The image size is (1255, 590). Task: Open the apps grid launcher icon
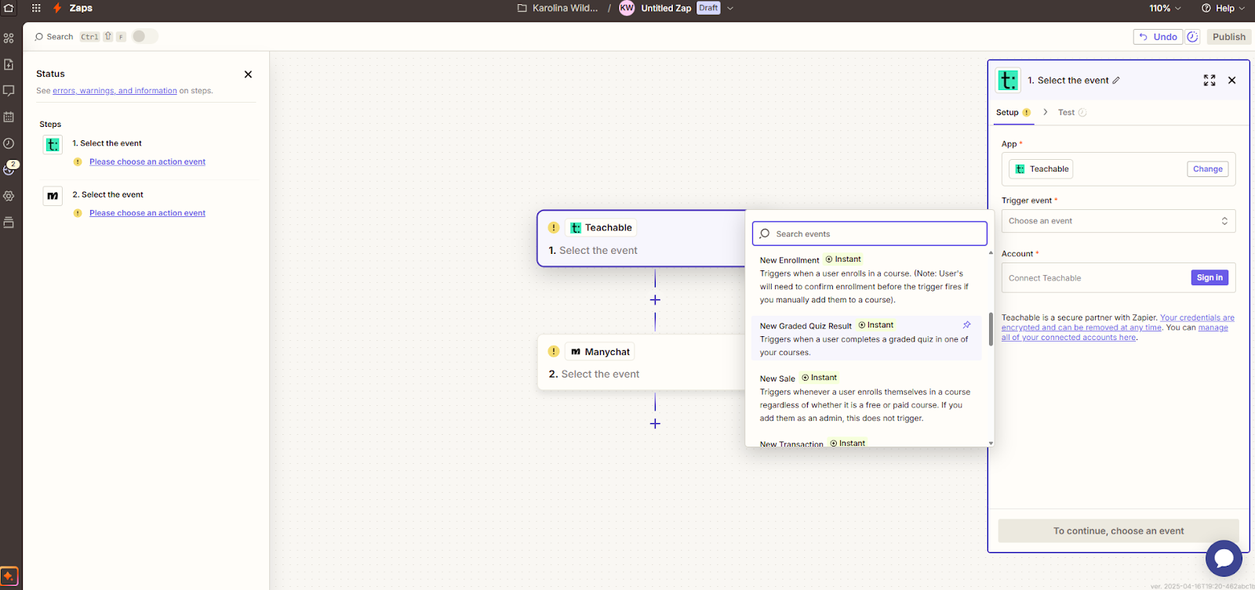pos(36,8)
